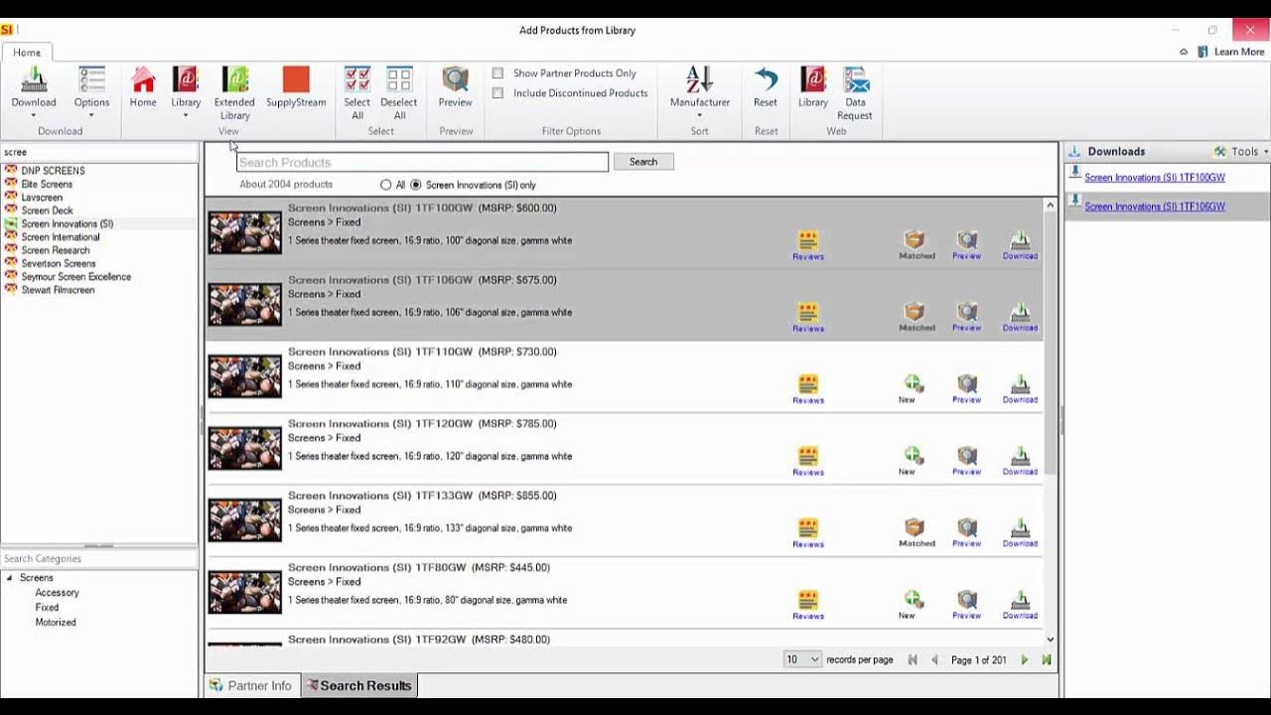Screen dimensions: 1271x715
Task: Click the 1TF133GW product thumbnail
Action: pyautogui.click(x=245, y=521)
